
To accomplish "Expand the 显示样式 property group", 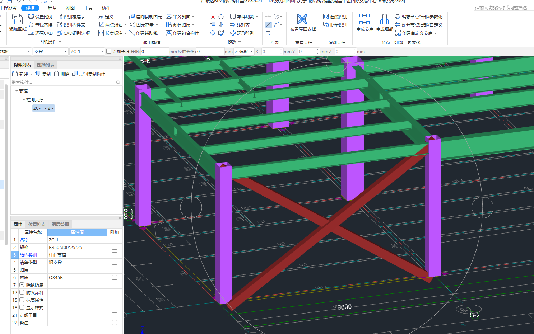I will click(x=22, y=307).
